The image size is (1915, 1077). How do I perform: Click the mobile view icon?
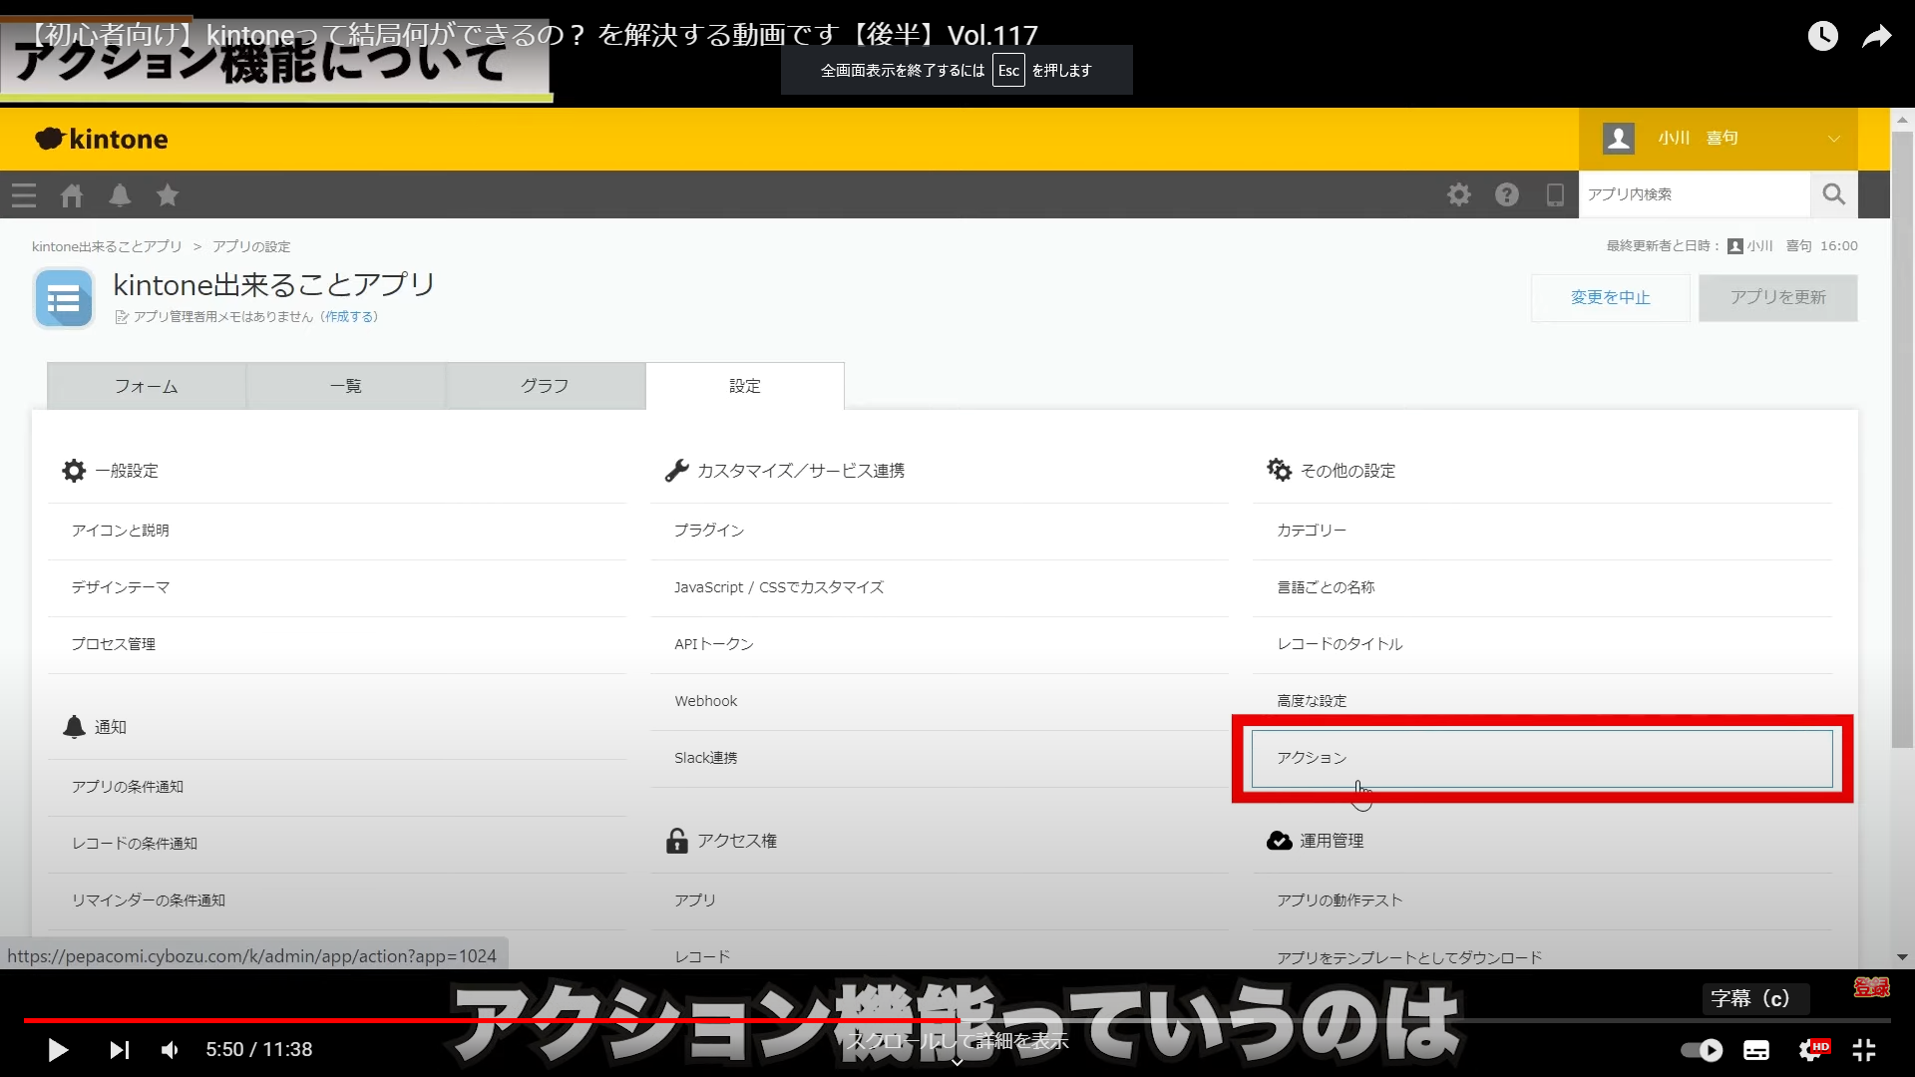(1555, 194)
